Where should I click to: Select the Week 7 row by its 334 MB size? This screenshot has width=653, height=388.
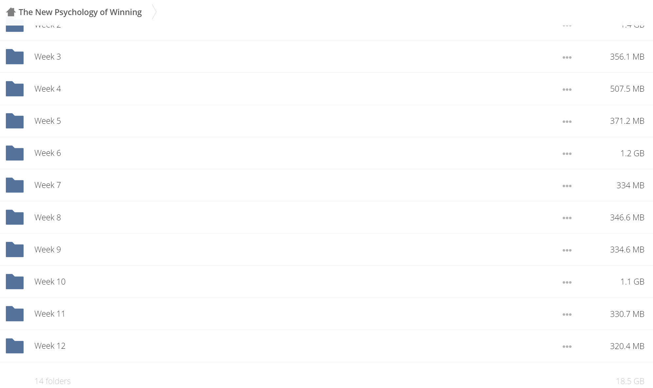630,185
